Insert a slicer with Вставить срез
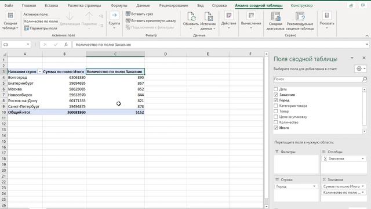The height and width of the screenshot is (209, 371). [139, 14]
